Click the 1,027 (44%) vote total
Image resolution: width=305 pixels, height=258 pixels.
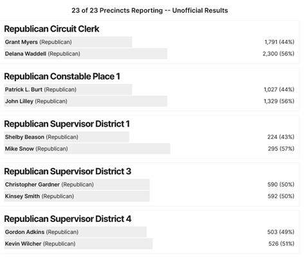[x=279, y=89]
